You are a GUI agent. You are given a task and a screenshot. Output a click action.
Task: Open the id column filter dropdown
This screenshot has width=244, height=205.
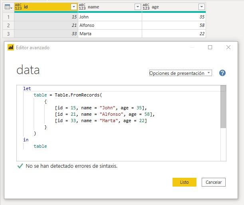tap(73, 7)
